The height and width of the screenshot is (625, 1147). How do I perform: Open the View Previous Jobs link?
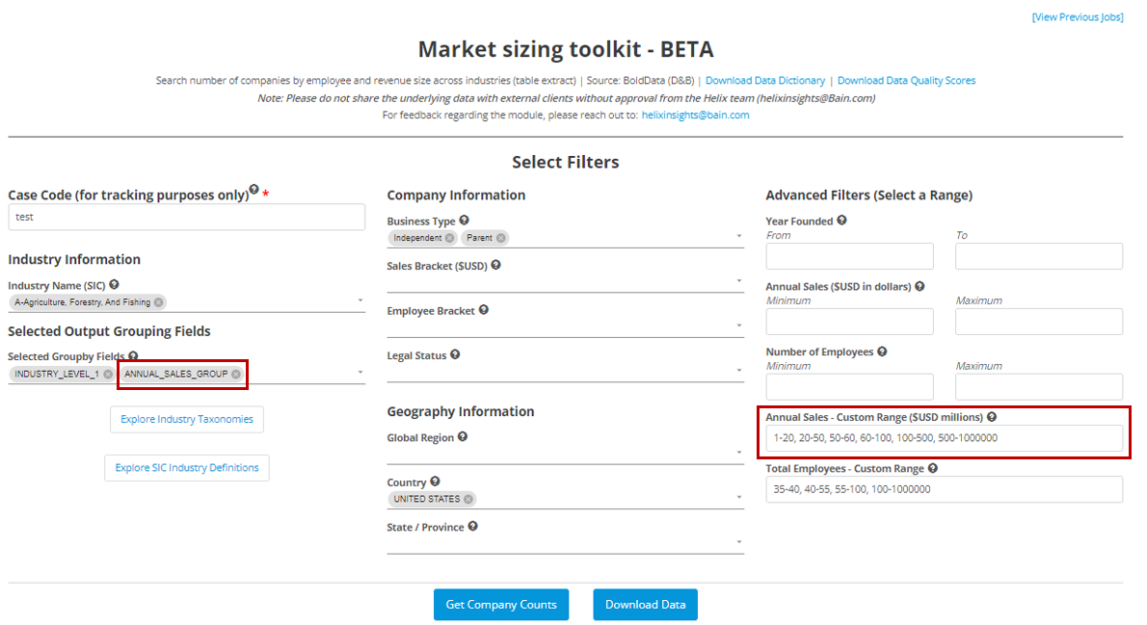click(1077, 17)
